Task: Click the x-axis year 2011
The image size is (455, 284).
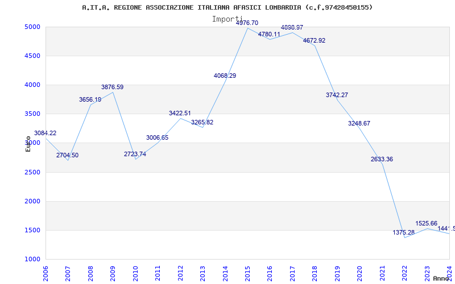Action: 158,273
